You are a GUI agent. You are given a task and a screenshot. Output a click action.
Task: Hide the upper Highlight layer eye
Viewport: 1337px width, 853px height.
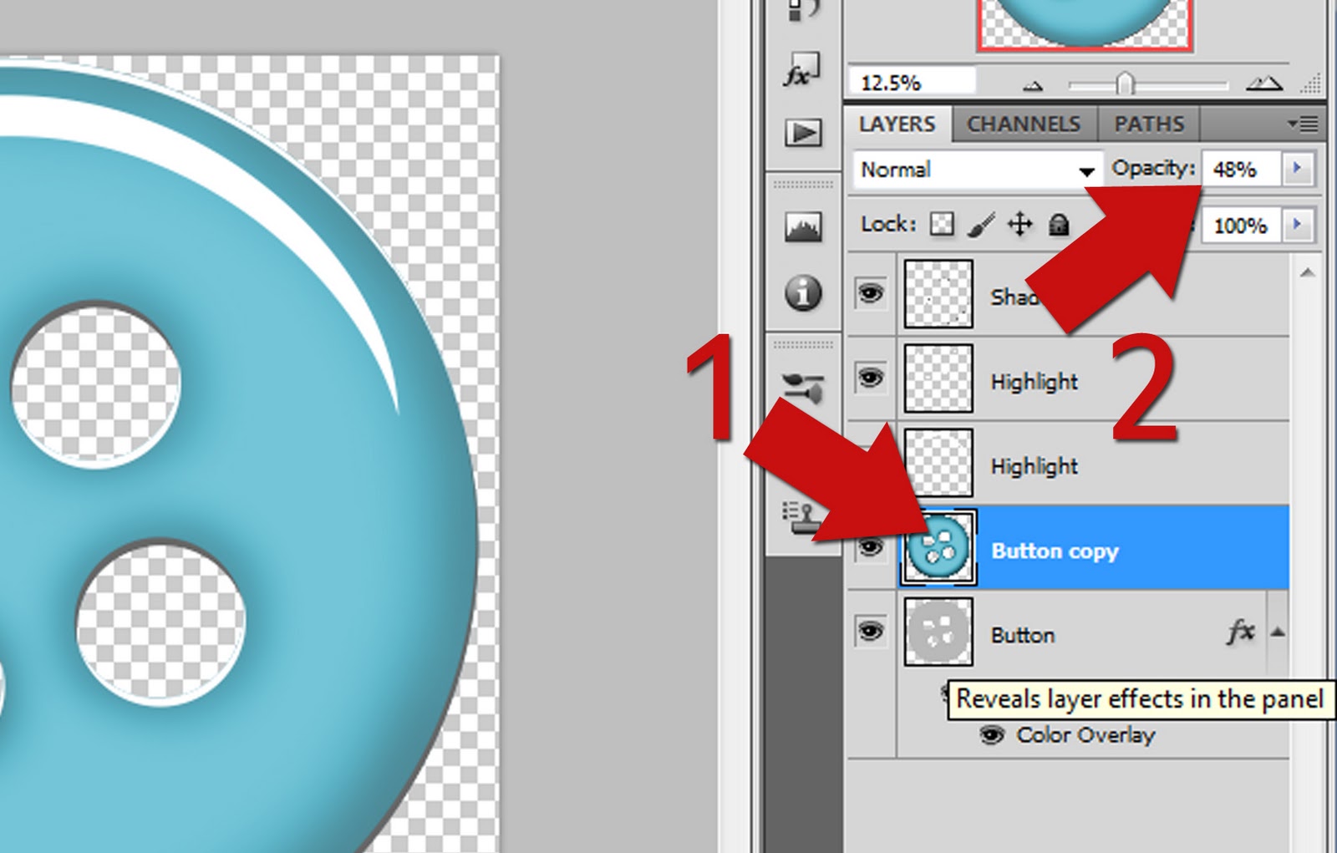870,378
